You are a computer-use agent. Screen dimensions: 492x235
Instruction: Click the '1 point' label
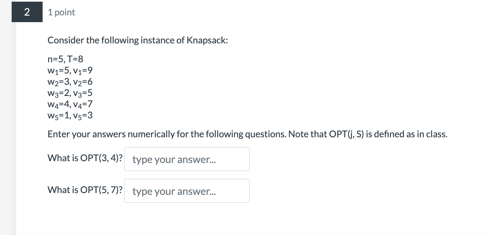pyautogui.click(x=61, y=12)
